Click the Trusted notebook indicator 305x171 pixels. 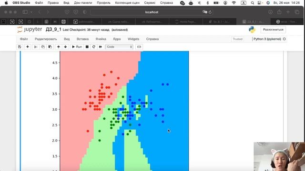(x=237, y=39)
